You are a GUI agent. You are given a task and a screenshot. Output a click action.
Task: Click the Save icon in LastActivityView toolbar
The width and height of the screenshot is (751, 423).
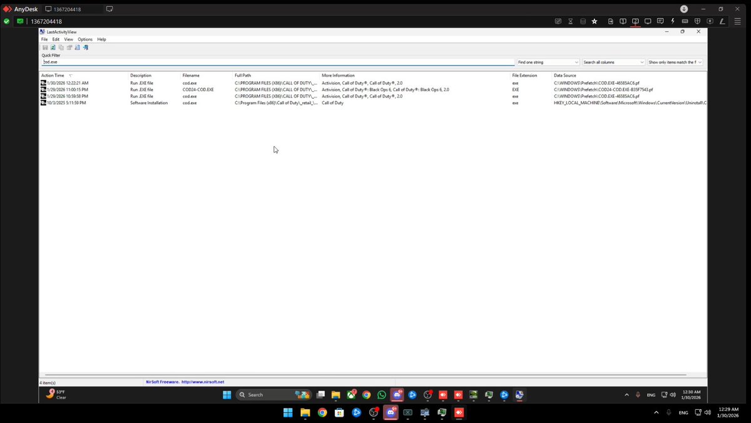(45, 47)
